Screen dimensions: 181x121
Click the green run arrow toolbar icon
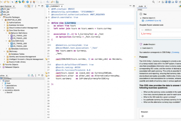(x=20, y=2)
